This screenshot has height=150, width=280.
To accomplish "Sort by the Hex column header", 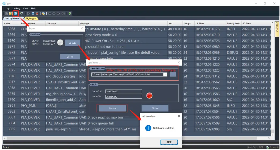I will (x=175, y=24).
